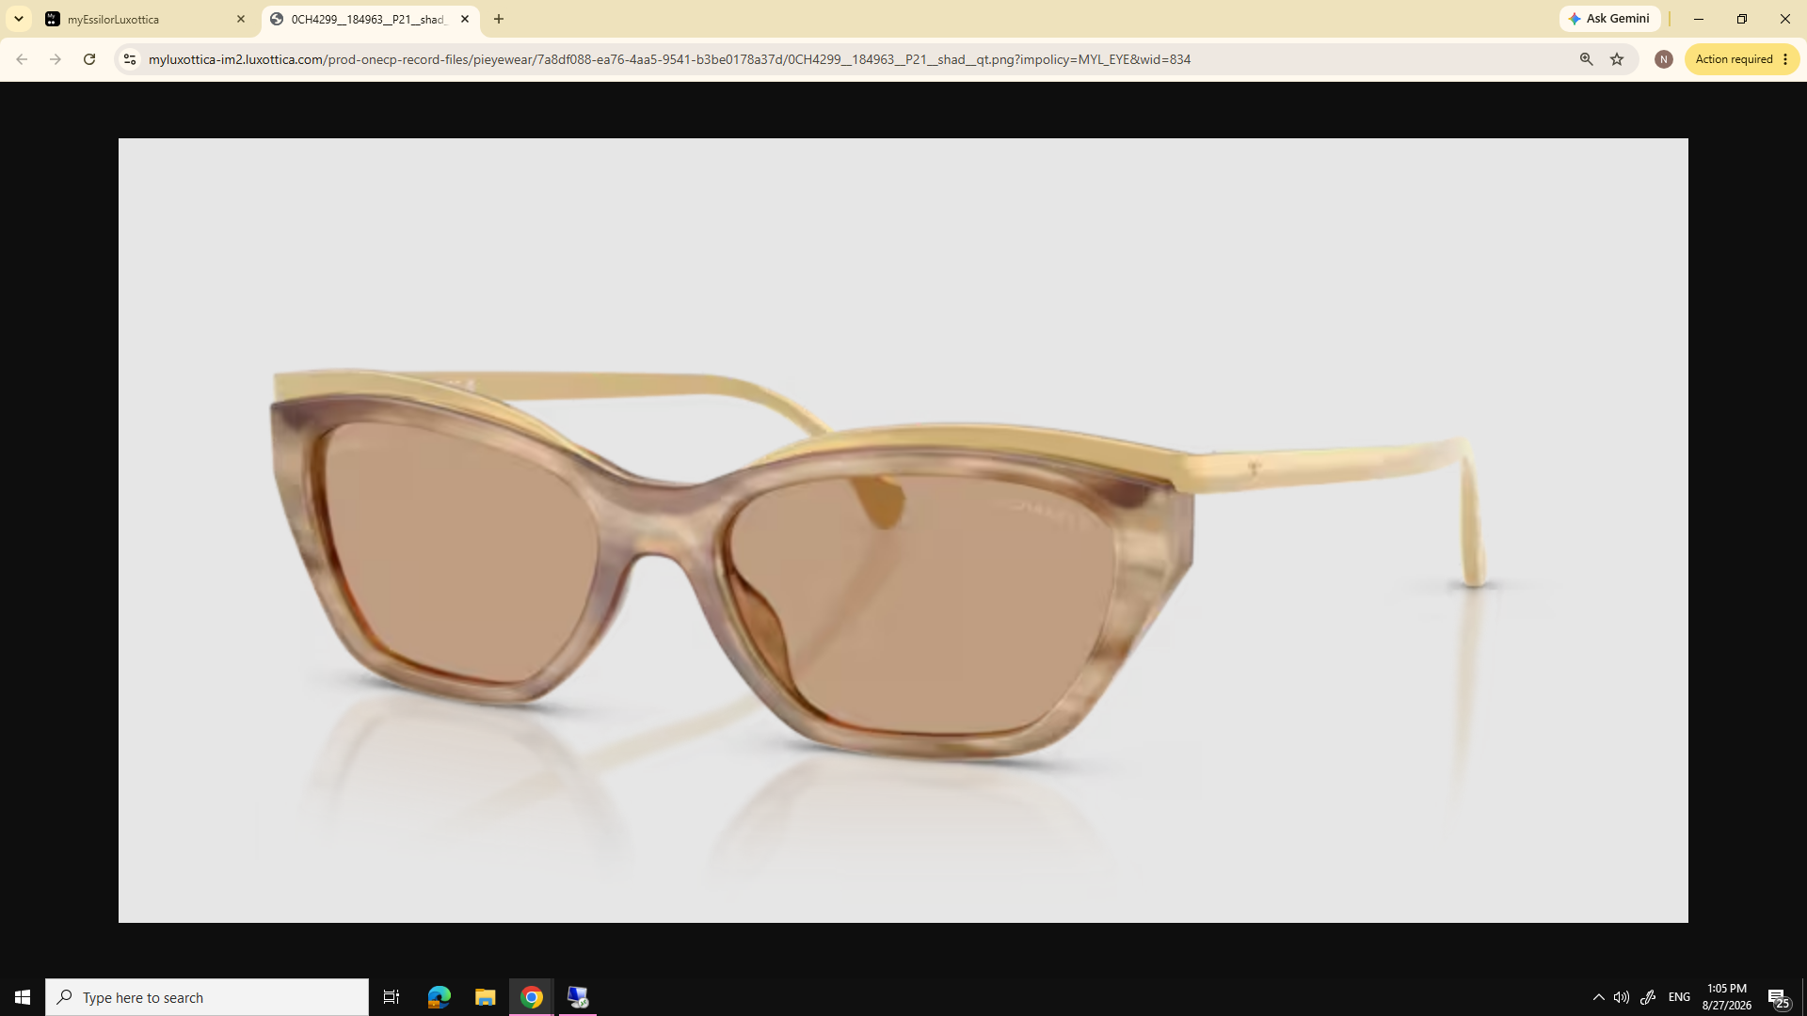
Task: Open the remote desktop app taskbar icon
Action: (x=578, y=997)
